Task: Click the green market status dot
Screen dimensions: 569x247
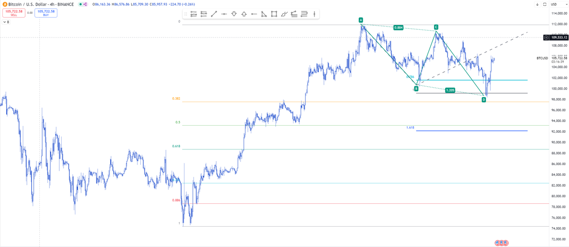Action: point(80,4)
